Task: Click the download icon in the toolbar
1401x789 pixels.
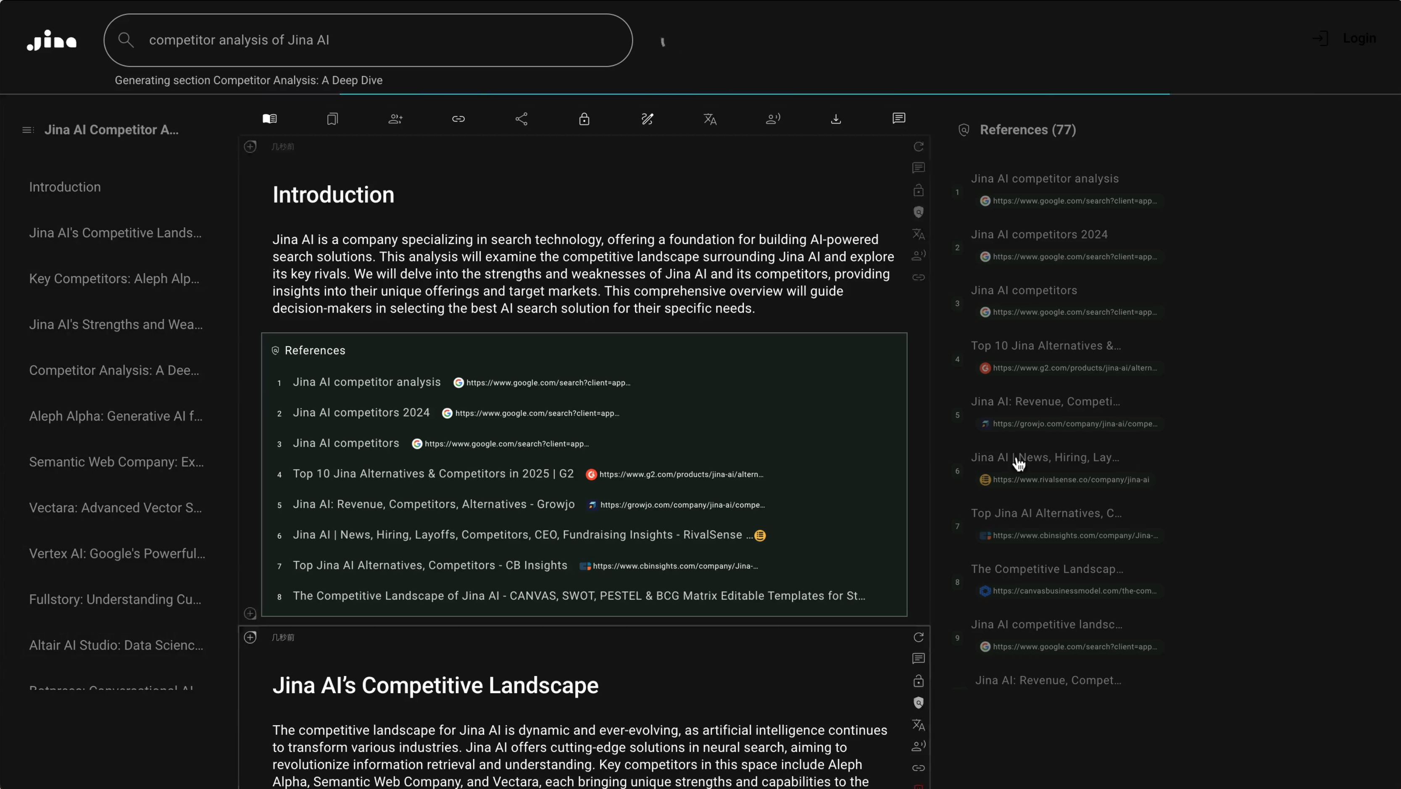Action: coord(835,119)
